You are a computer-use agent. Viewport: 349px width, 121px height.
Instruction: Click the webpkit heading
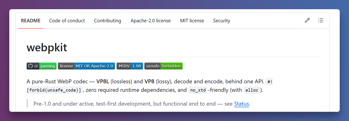(x=47, y=48)
